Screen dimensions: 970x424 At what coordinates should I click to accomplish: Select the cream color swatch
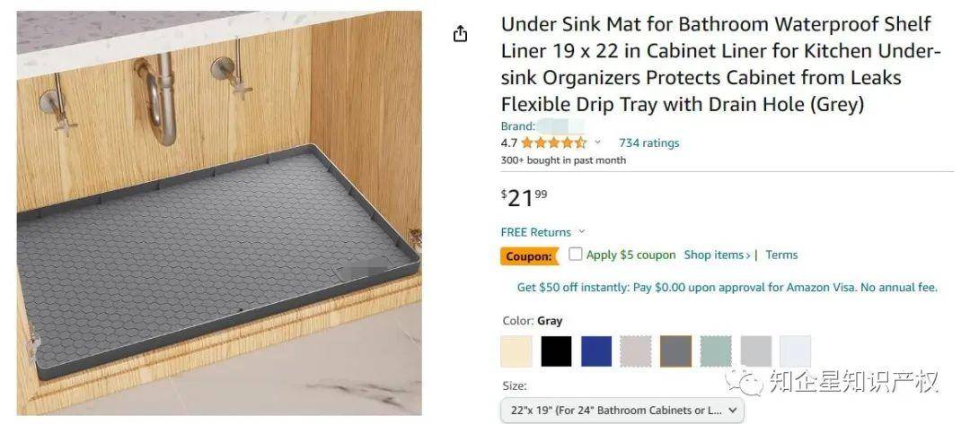516,351
